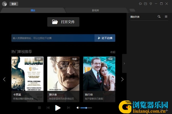Show previous recommended movies arrow
Image resolution: width=172 pixels, height=114 pixels.
tap(4, 79)
